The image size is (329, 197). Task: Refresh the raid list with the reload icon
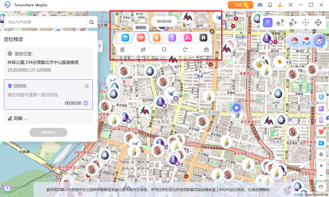pyautogui.click(x=185, y=50)
